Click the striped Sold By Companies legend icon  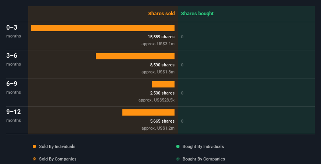(34, 159)
